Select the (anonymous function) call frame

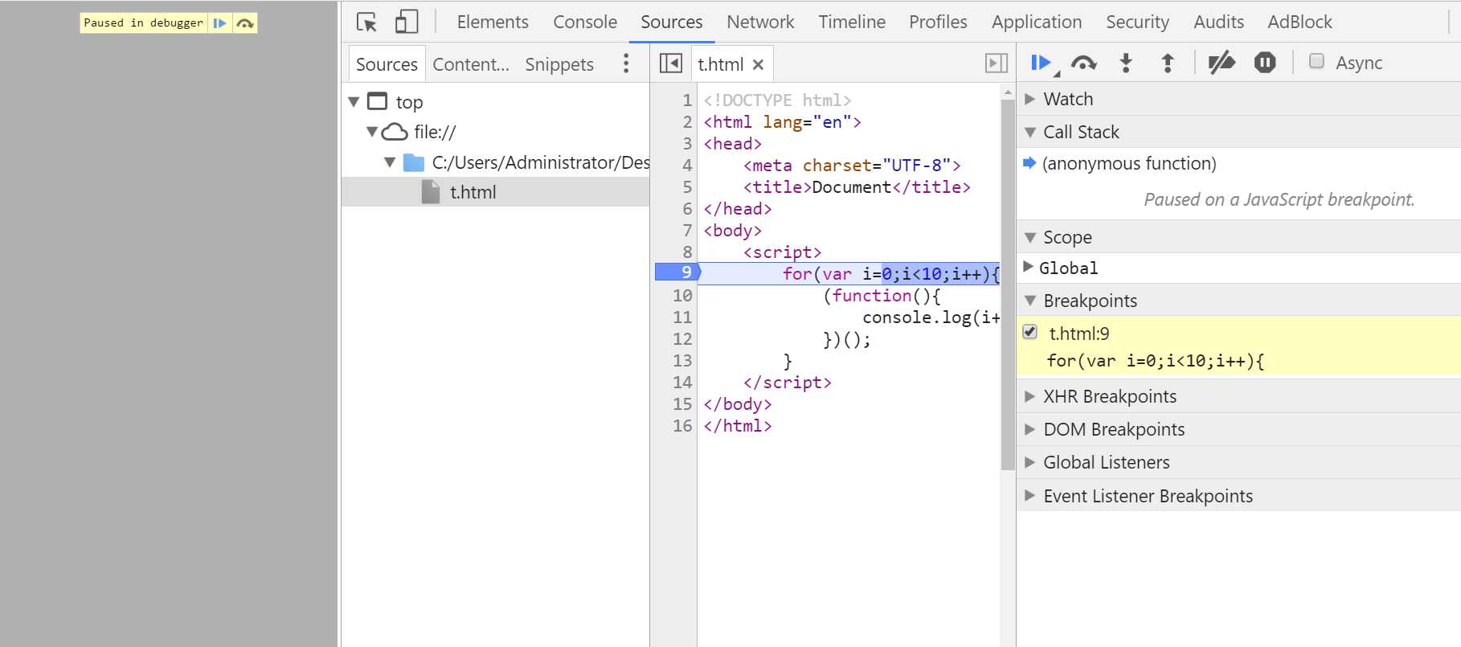1129,163
